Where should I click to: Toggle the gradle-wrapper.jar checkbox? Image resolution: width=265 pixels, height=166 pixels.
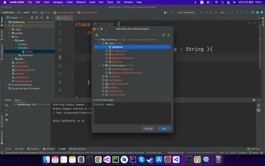106,69
